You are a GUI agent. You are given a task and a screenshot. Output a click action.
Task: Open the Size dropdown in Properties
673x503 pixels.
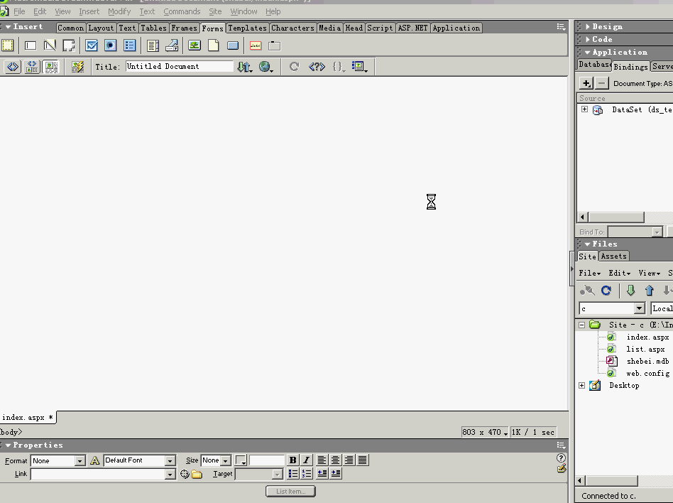225,461
